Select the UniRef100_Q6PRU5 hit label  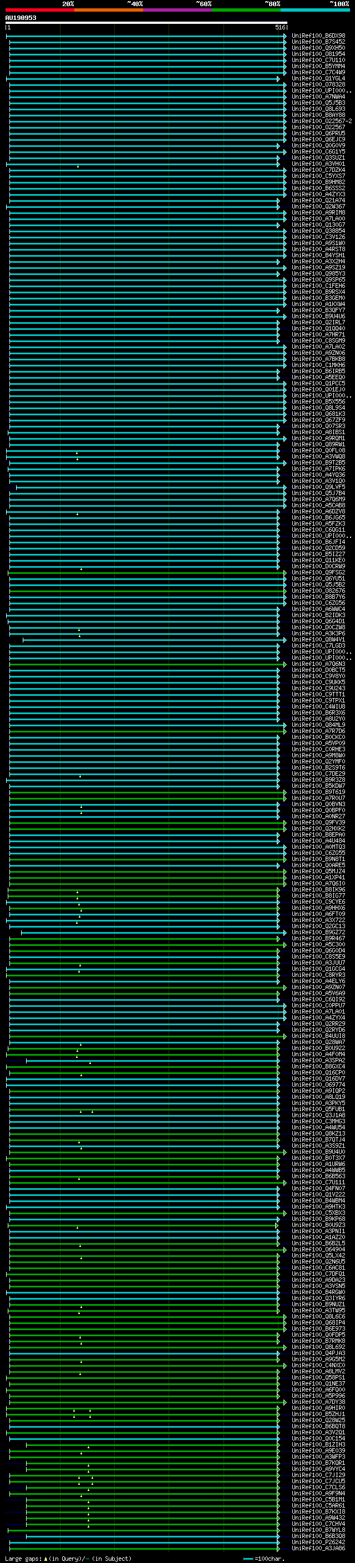(x=318, y=134)
